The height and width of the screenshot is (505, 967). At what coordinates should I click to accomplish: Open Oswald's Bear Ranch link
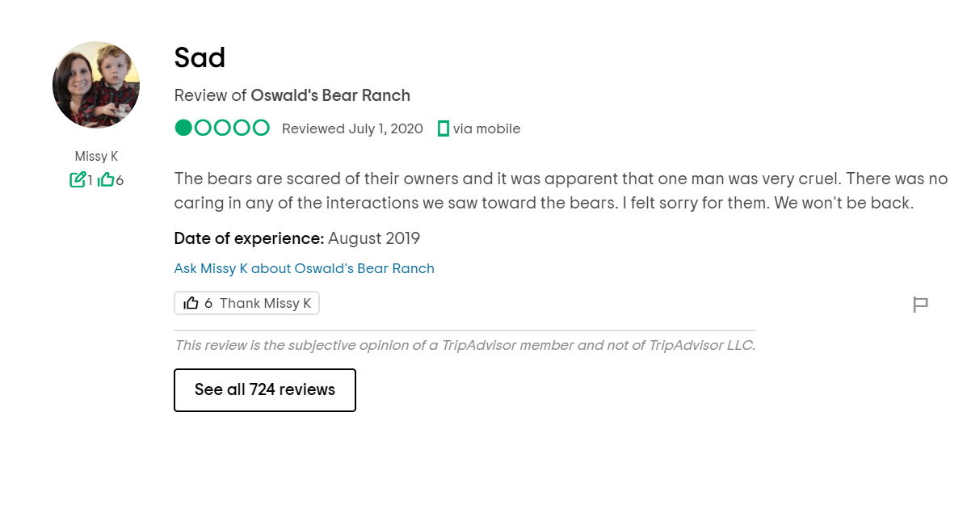(x=330, y=95)
